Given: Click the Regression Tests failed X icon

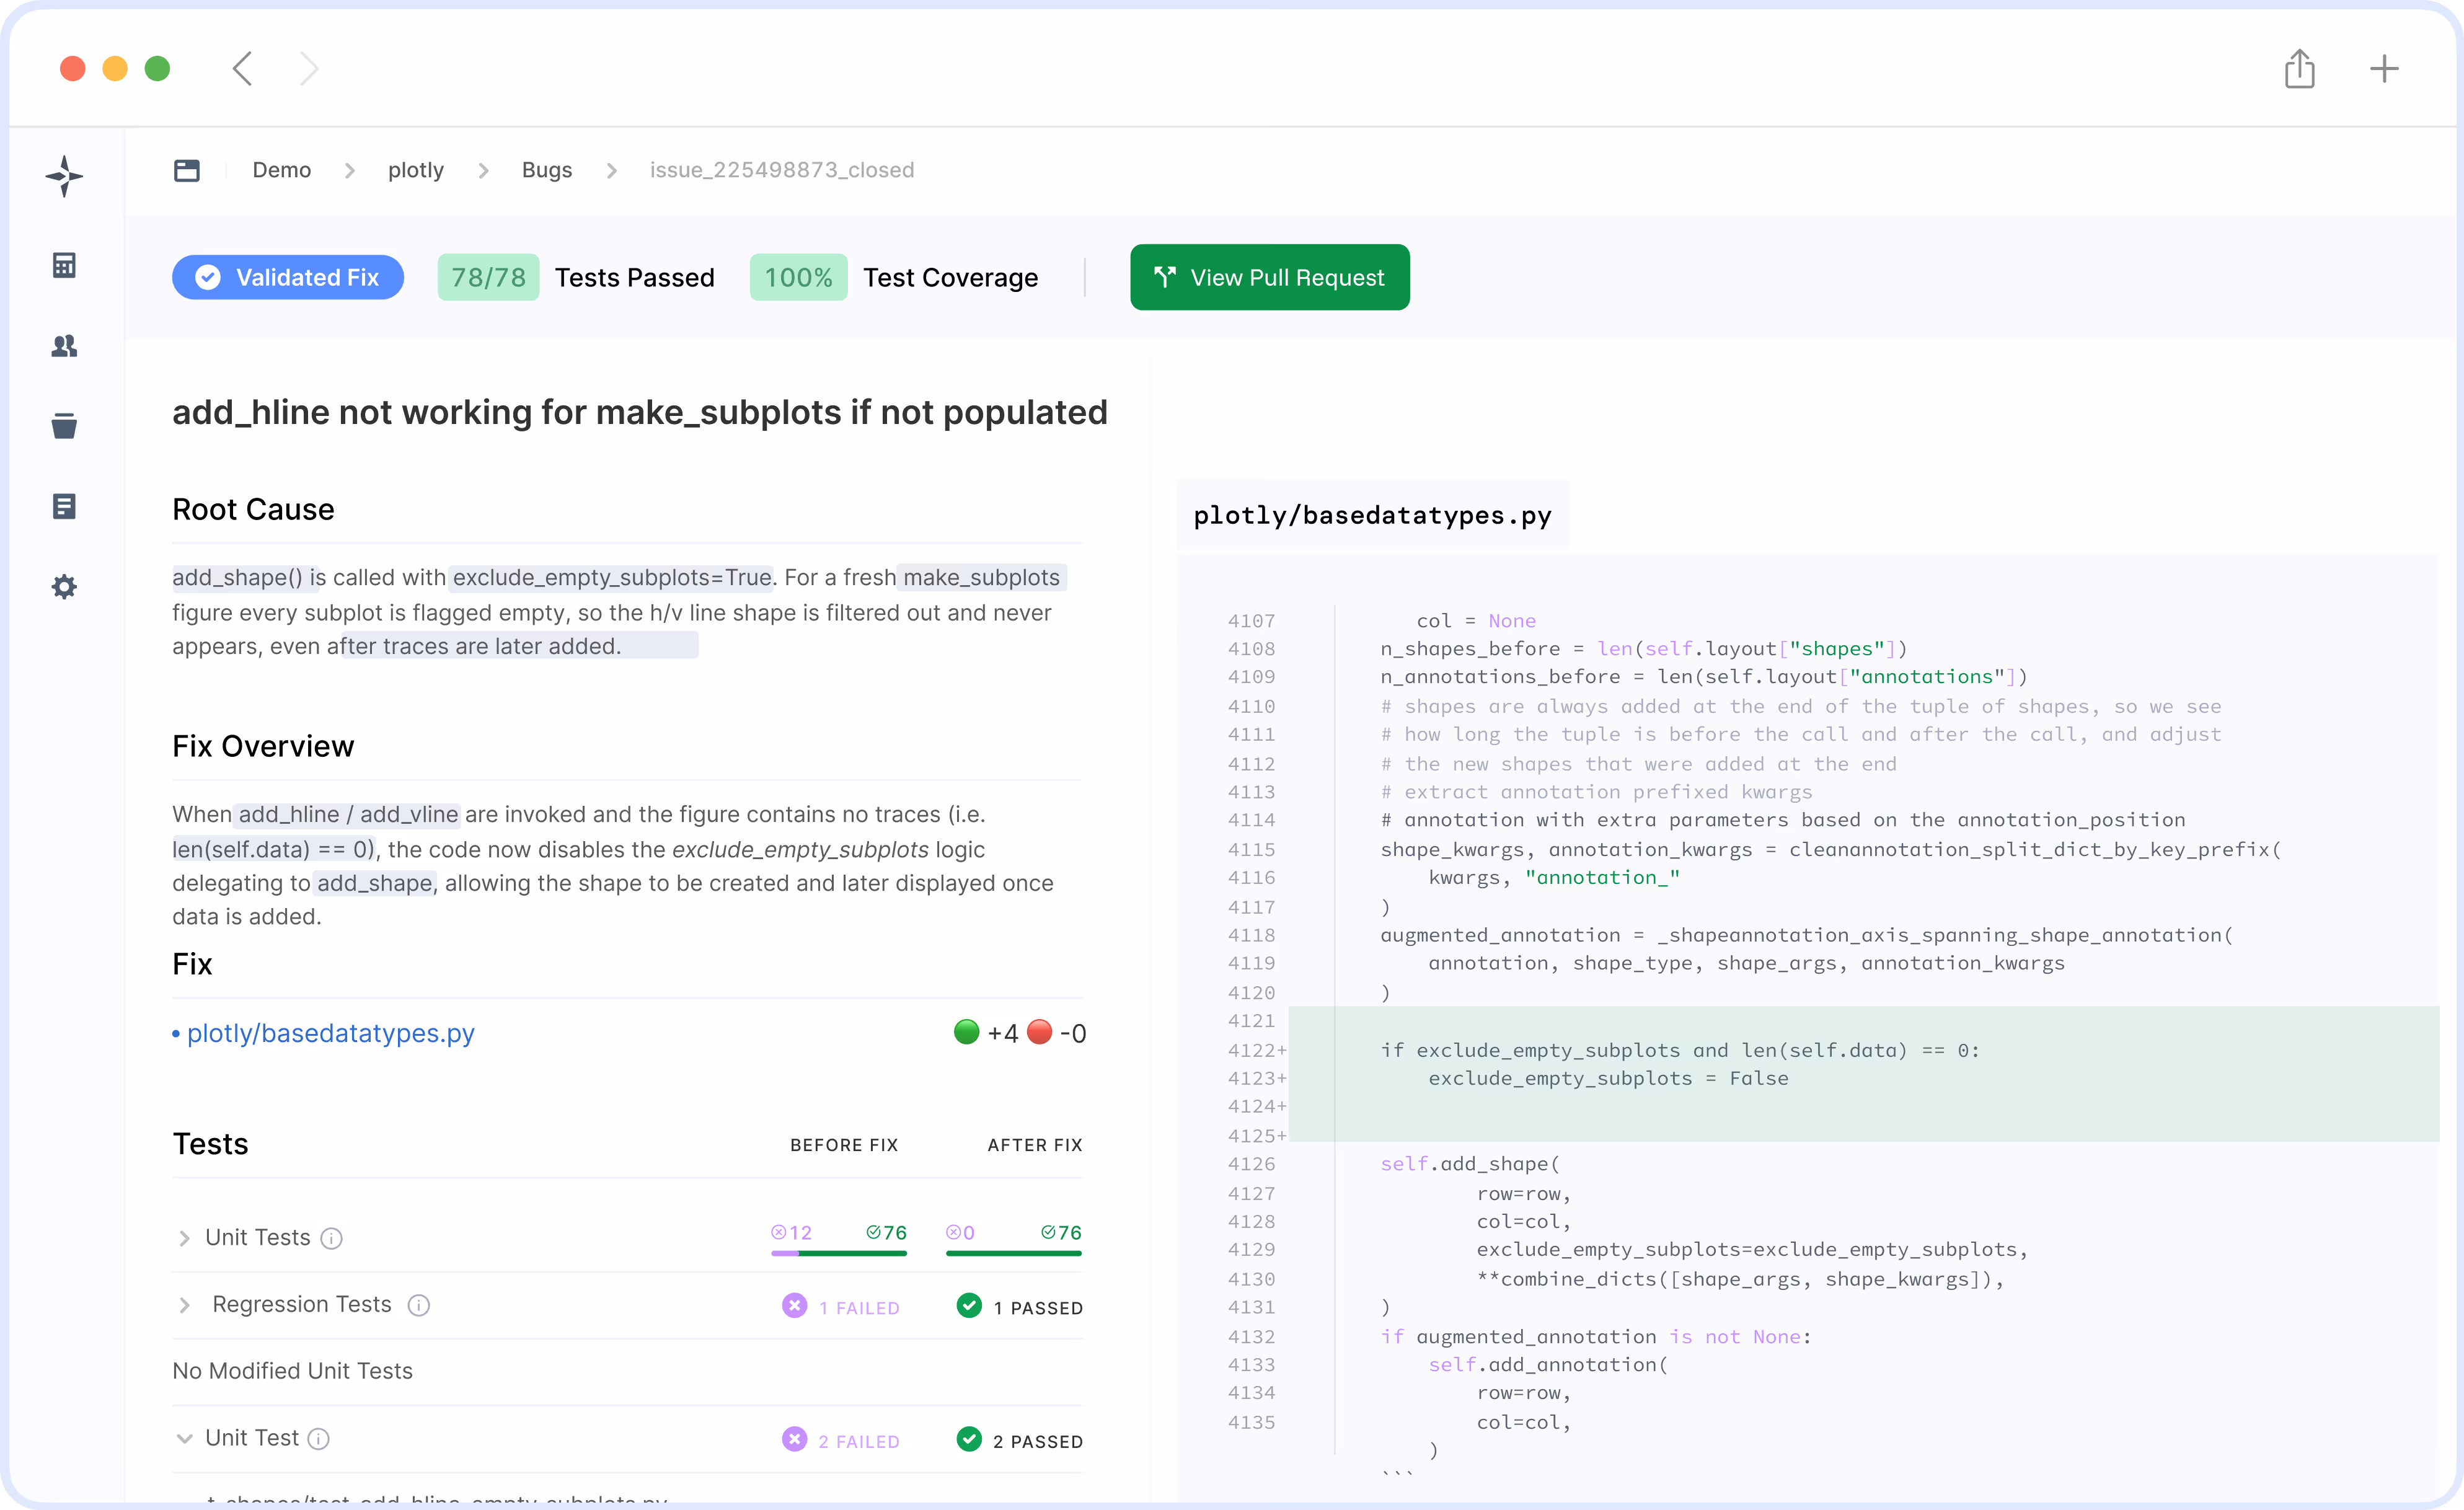Looking at the screenshot, I should pyautogui.click(x=794, y=1306).
